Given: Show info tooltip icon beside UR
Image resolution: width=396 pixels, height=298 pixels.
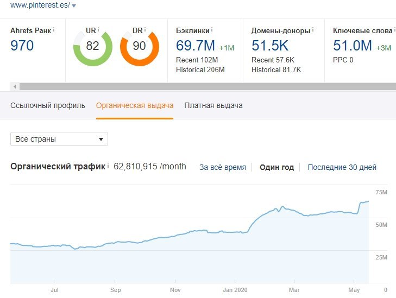Looking at the screenshot, I should [x=98, y=29].
